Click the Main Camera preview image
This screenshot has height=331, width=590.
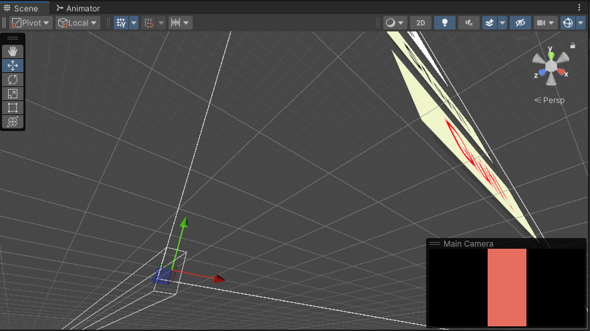[507, 288]
